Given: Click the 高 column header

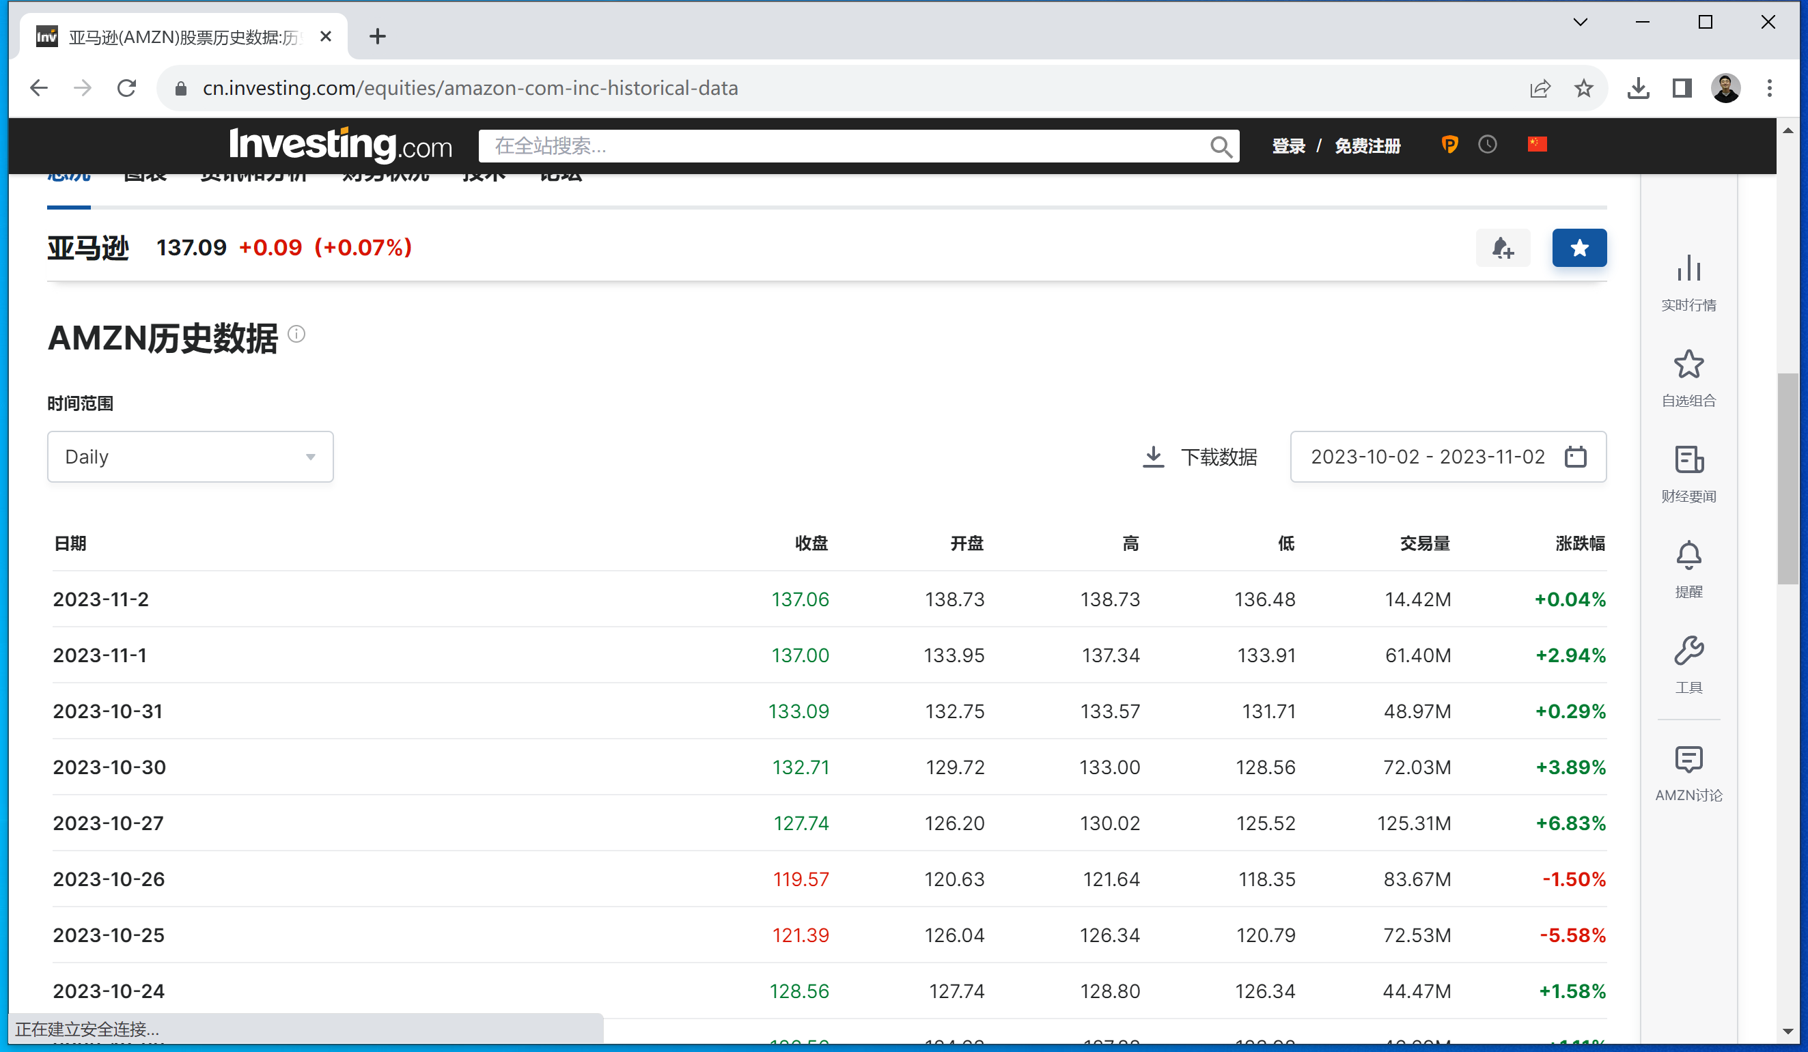Looking at the screenshot, I should tap(1131, 543).
